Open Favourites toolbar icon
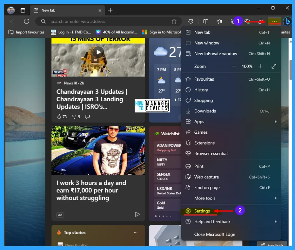The image size is (295, 250). [219, 21]
